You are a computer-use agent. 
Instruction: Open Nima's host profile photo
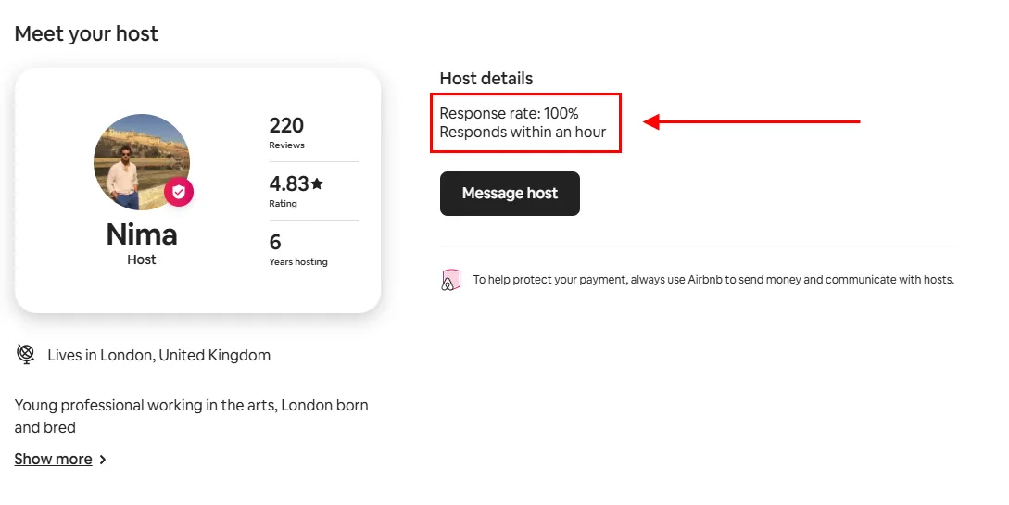[142, 162]
